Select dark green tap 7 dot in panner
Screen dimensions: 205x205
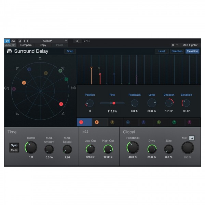(66, 79)
